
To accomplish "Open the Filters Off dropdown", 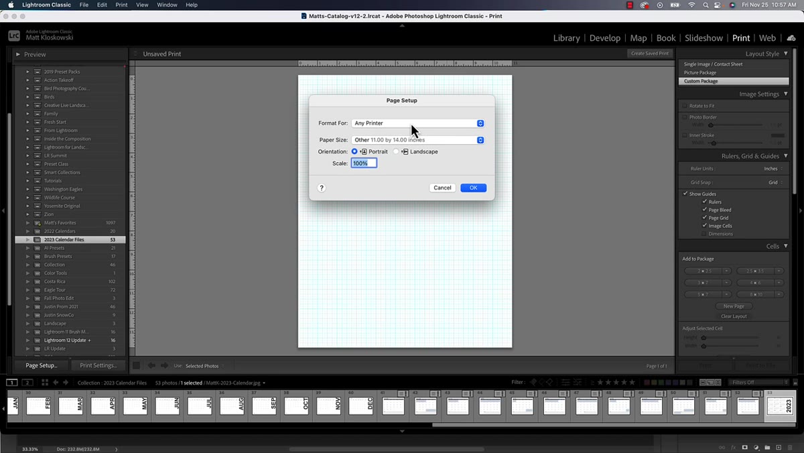I will coord(760,382).
